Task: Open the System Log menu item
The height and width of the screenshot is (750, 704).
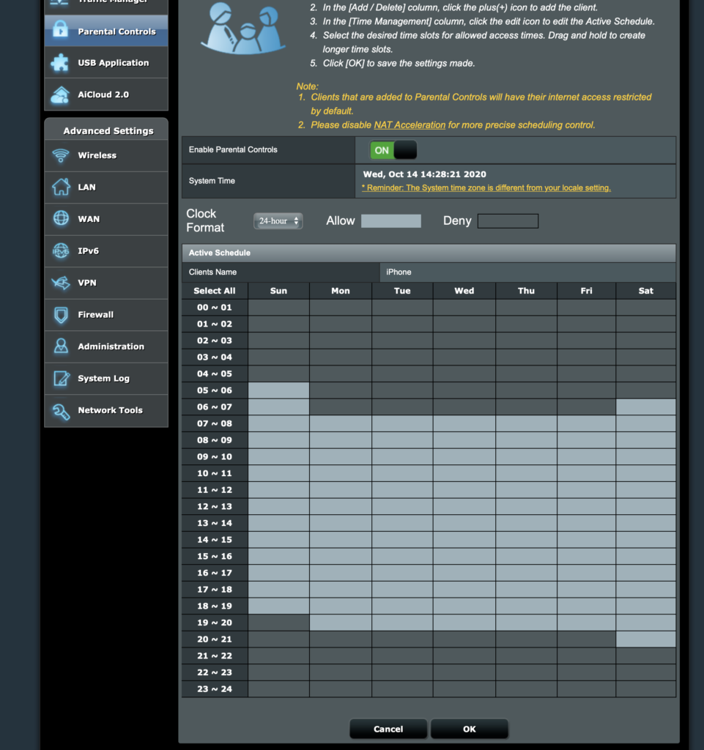Action: [x=103, y=379]
